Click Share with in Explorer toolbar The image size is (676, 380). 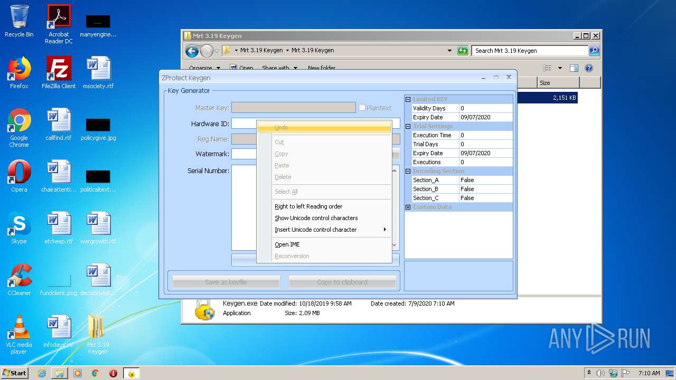point(279,68)
